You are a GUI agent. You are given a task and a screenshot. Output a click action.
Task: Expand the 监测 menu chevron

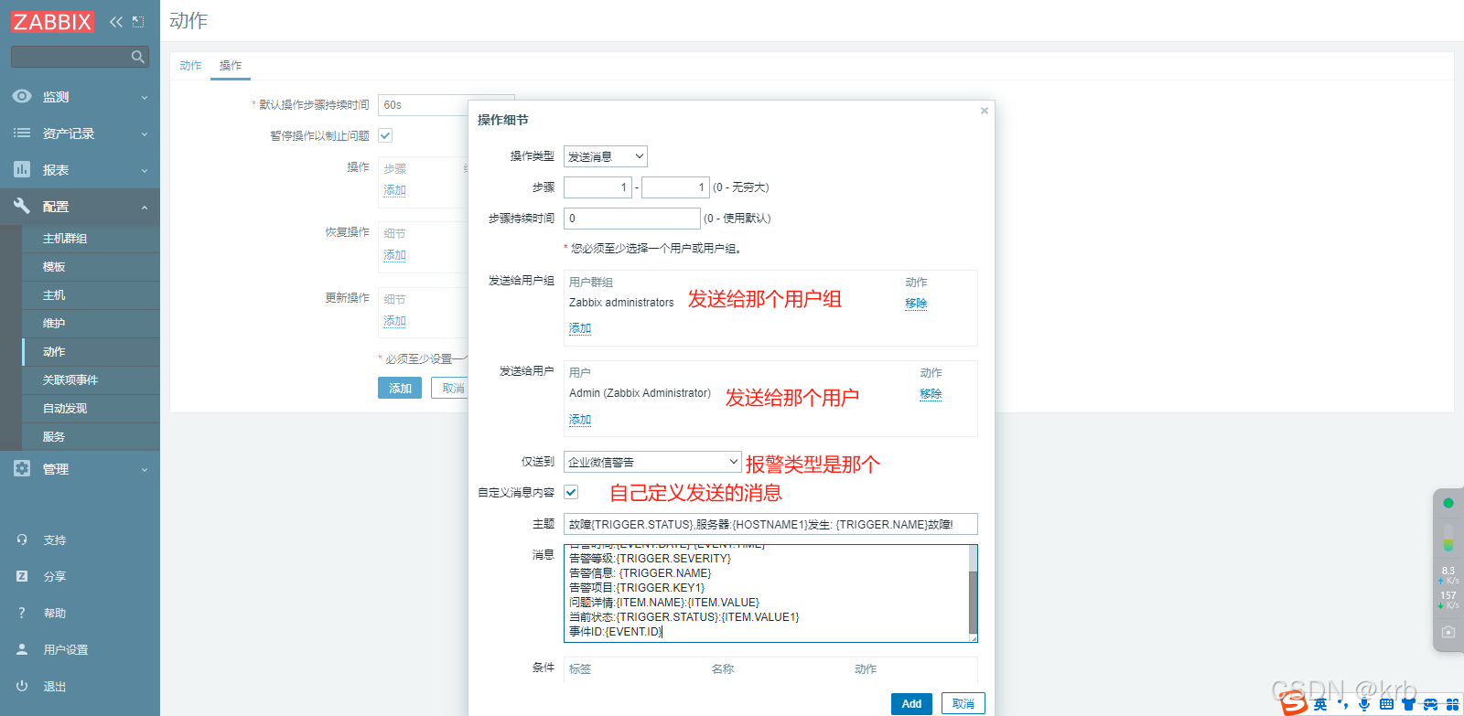(145, 97)
